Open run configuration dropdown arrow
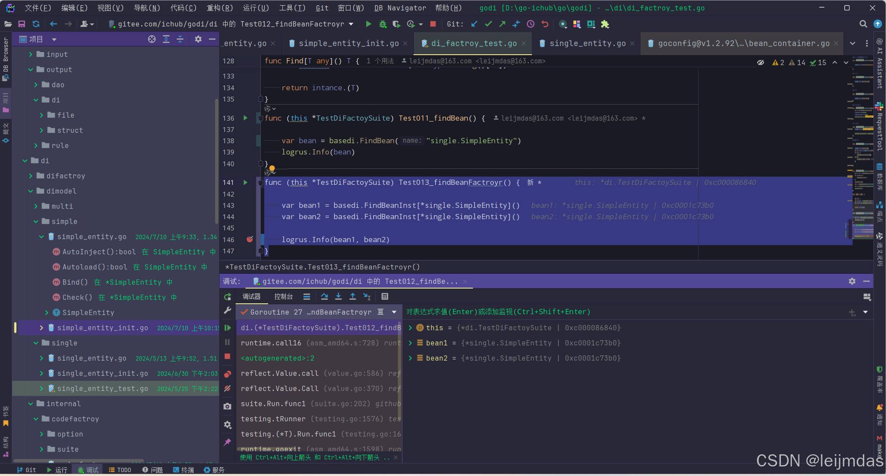This screenshot has height=476, width=886. point(351,24)
